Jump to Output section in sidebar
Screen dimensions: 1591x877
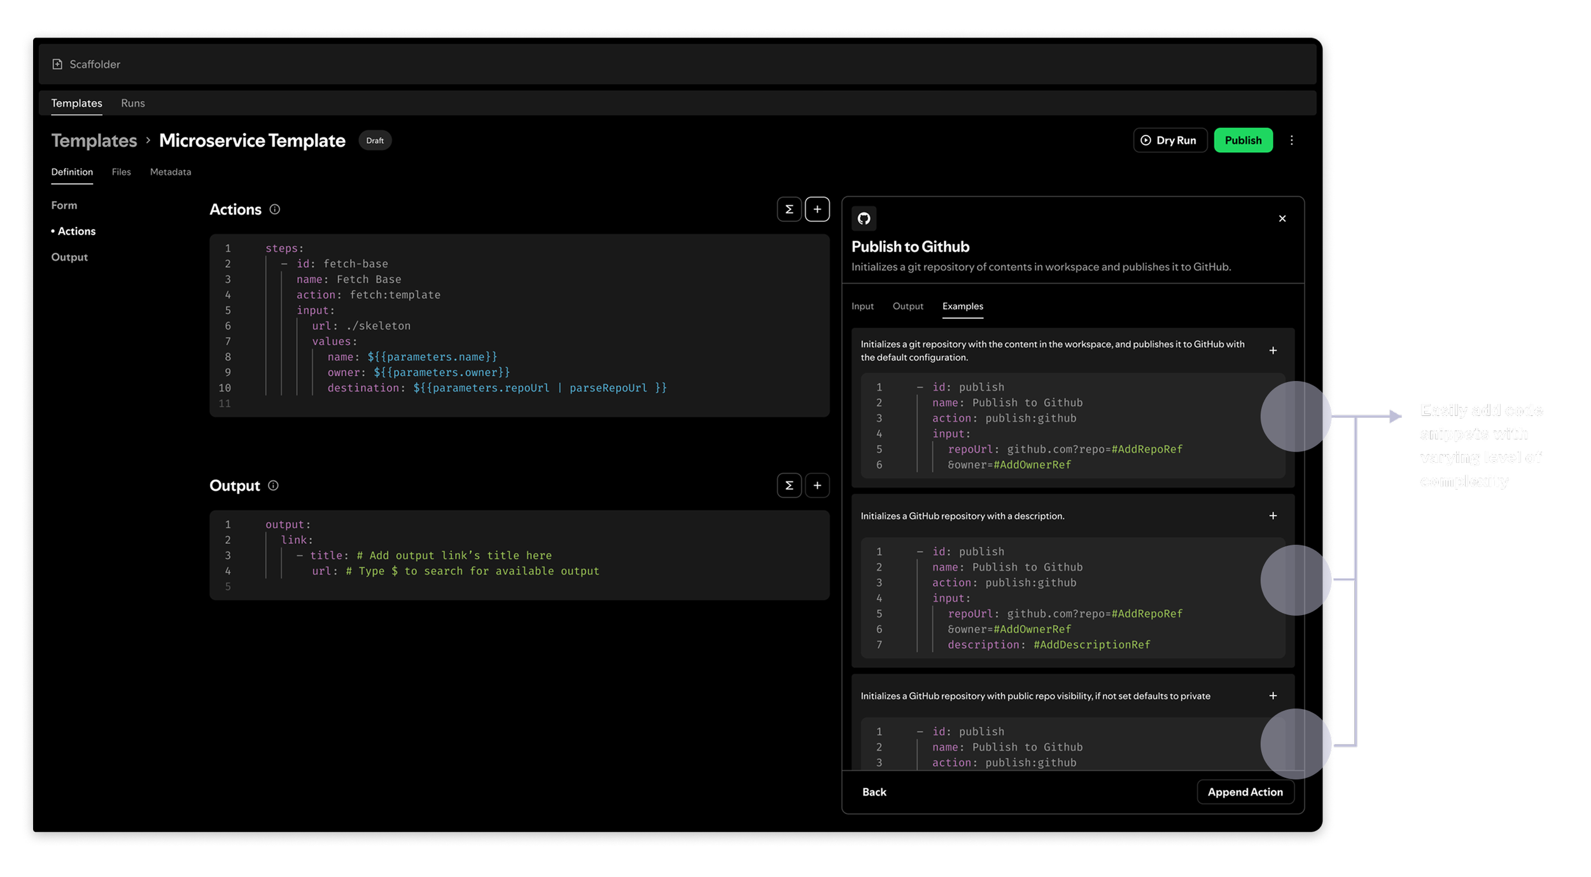(x=69, y=258)
